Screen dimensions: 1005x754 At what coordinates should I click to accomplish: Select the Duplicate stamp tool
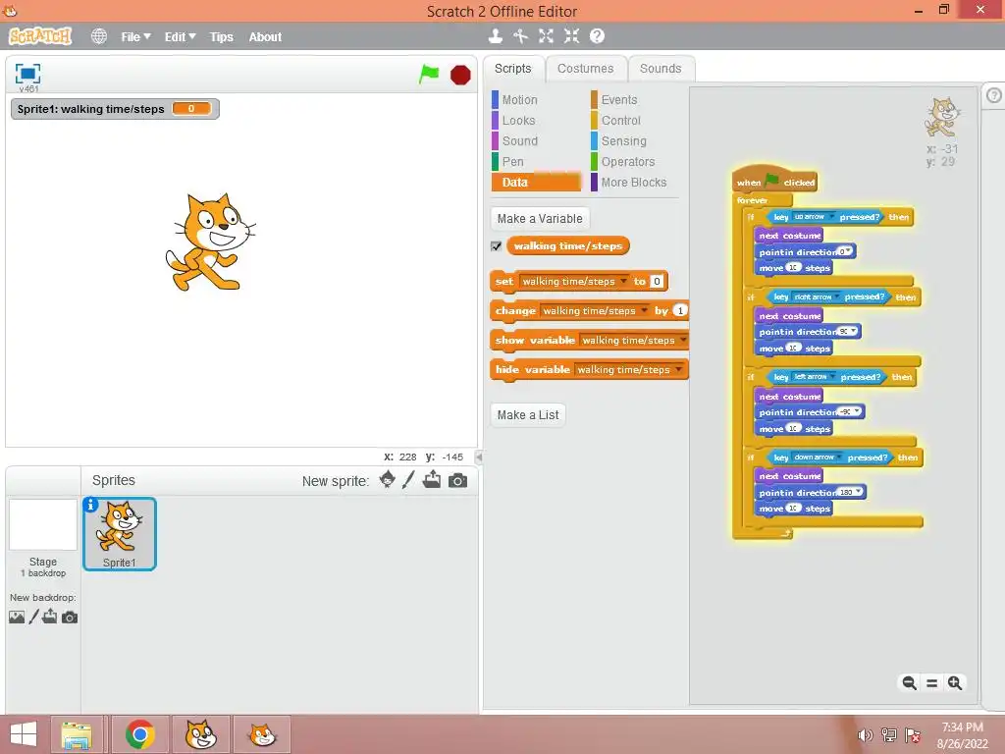tap(495, 36)
